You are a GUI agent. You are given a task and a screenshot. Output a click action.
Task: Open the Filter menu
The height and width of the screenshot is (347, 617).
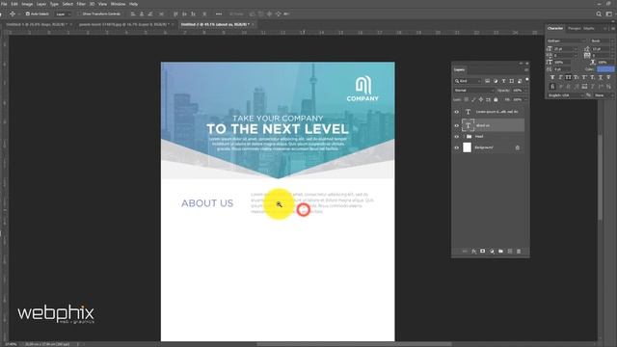point(81,4)
